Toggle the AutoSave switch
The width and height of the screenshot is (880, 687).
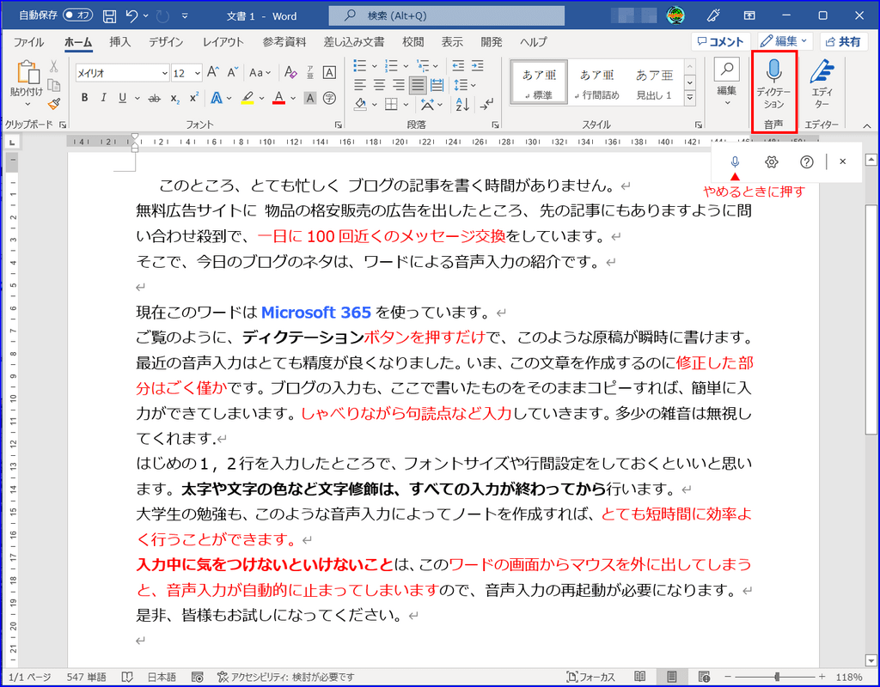(77, 15)
